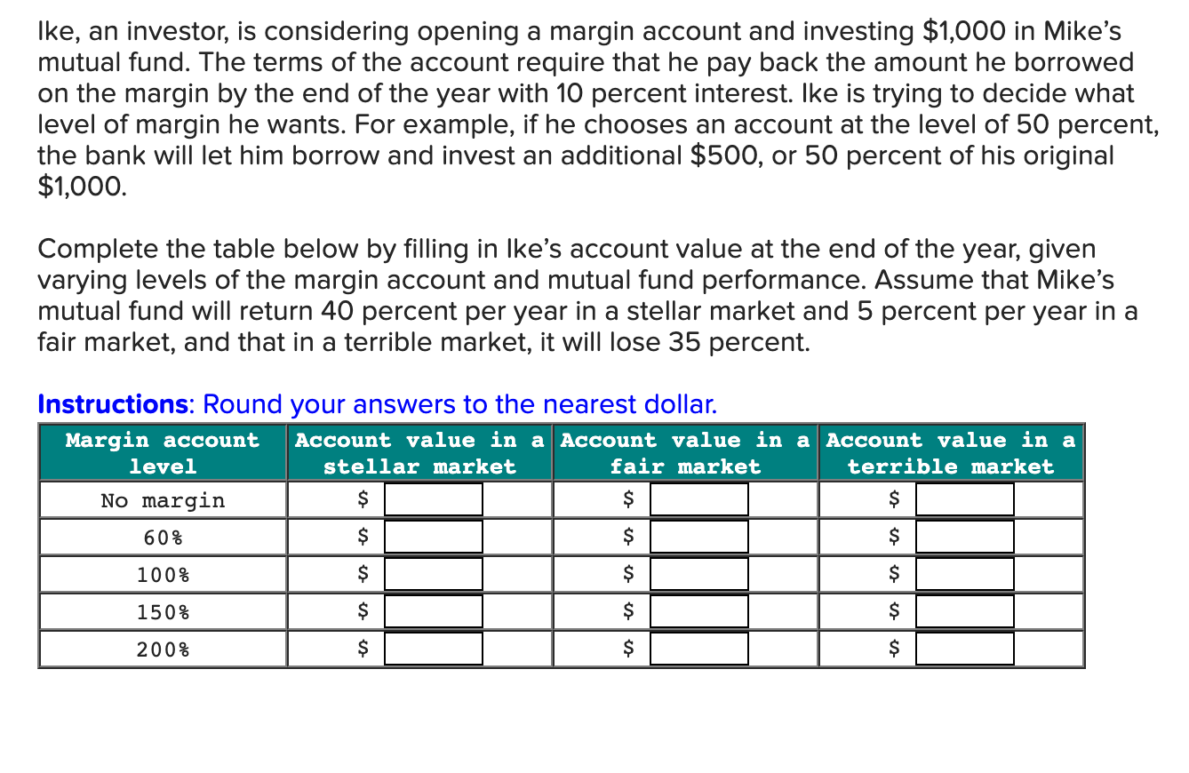Viewport: 1189px width, 773px height.
Task: Click the stellar market entry for 100% margin
Action: pos(433,574)
